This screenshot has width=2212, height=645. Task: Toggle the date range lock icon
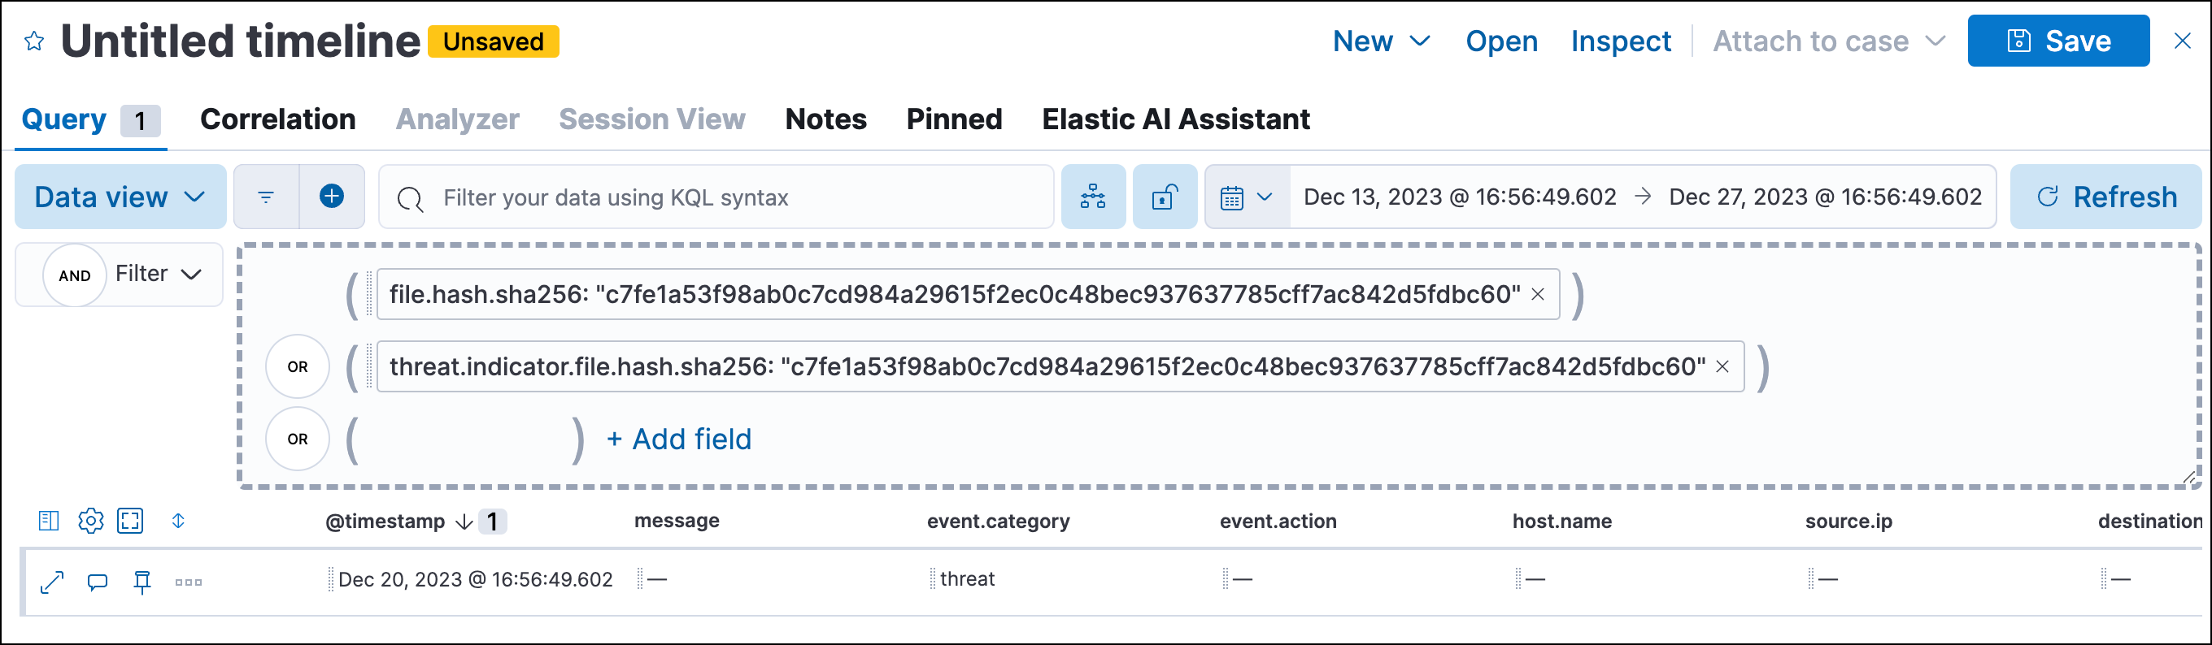[1165, 197]
